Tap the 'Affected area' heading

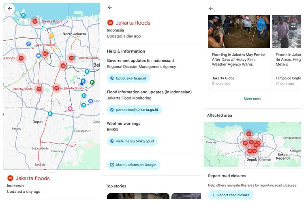click(219, 115)
